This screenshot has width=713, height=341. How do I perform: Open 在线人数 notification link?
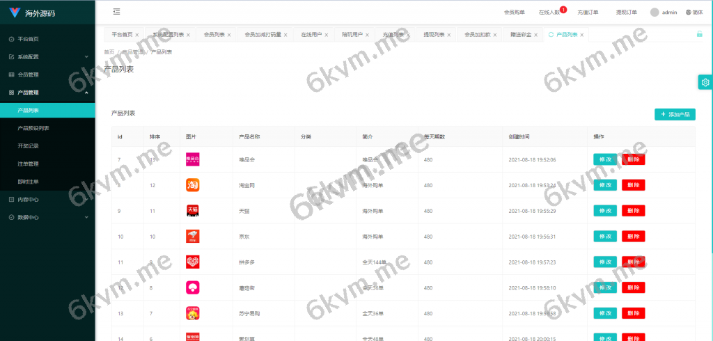pyautogui.click(x=549, y=13)
